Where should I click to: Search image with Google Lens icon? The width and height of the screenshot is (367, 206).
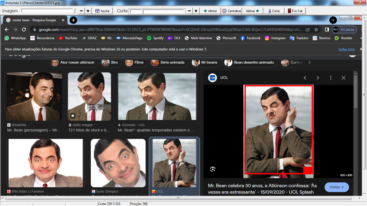pos(213,169)
